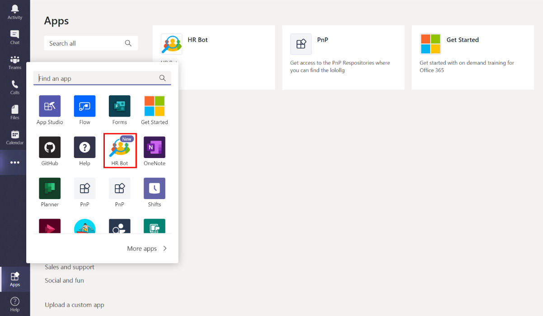Open the new HR Bot app in the flyout
Screen dimensions: 543x316
pyautogui.click(x=120, y=151)
